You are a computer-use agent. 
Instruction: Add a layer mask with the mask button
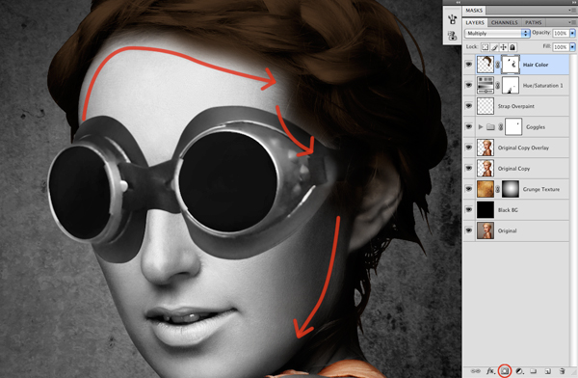tap(504, 370)
